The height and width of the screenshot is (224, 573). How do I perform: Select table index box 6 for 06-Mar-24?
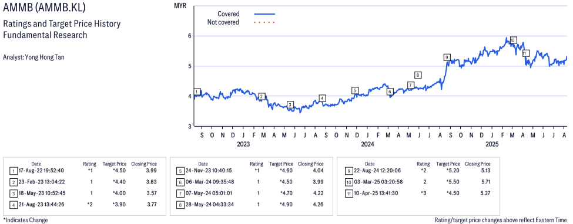click(x=180, y=182)
